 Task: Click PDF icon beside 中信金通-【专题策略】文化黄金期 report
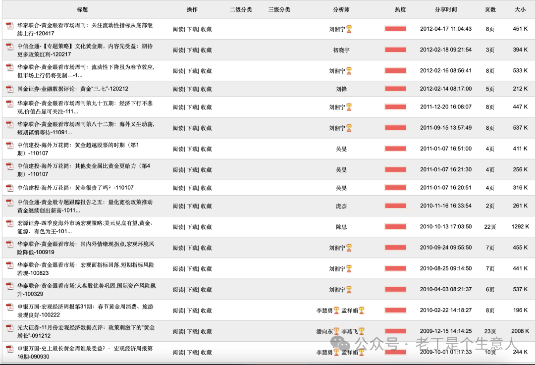point(10,46)
